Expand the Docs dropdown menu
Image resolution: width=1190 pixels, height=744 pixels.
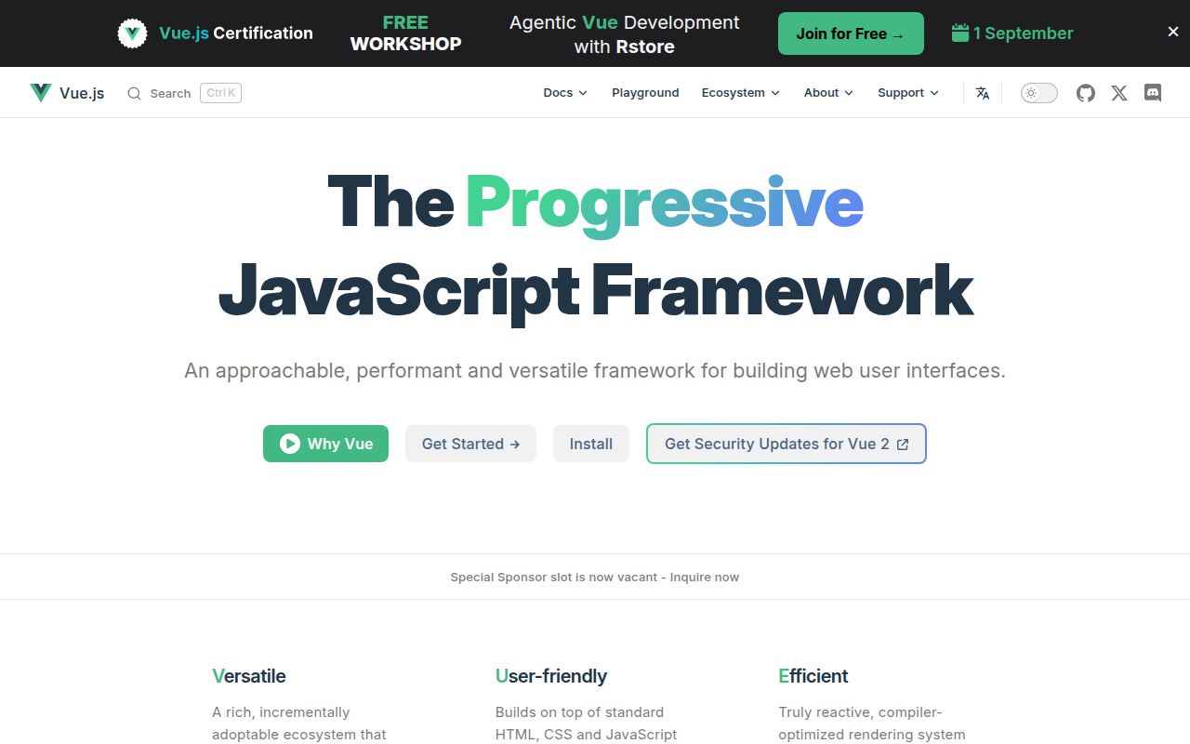point(565,93)
